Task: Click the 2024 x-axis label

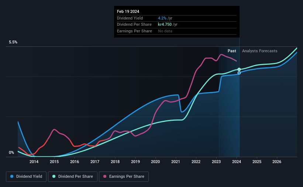Action: coord(236,162)
